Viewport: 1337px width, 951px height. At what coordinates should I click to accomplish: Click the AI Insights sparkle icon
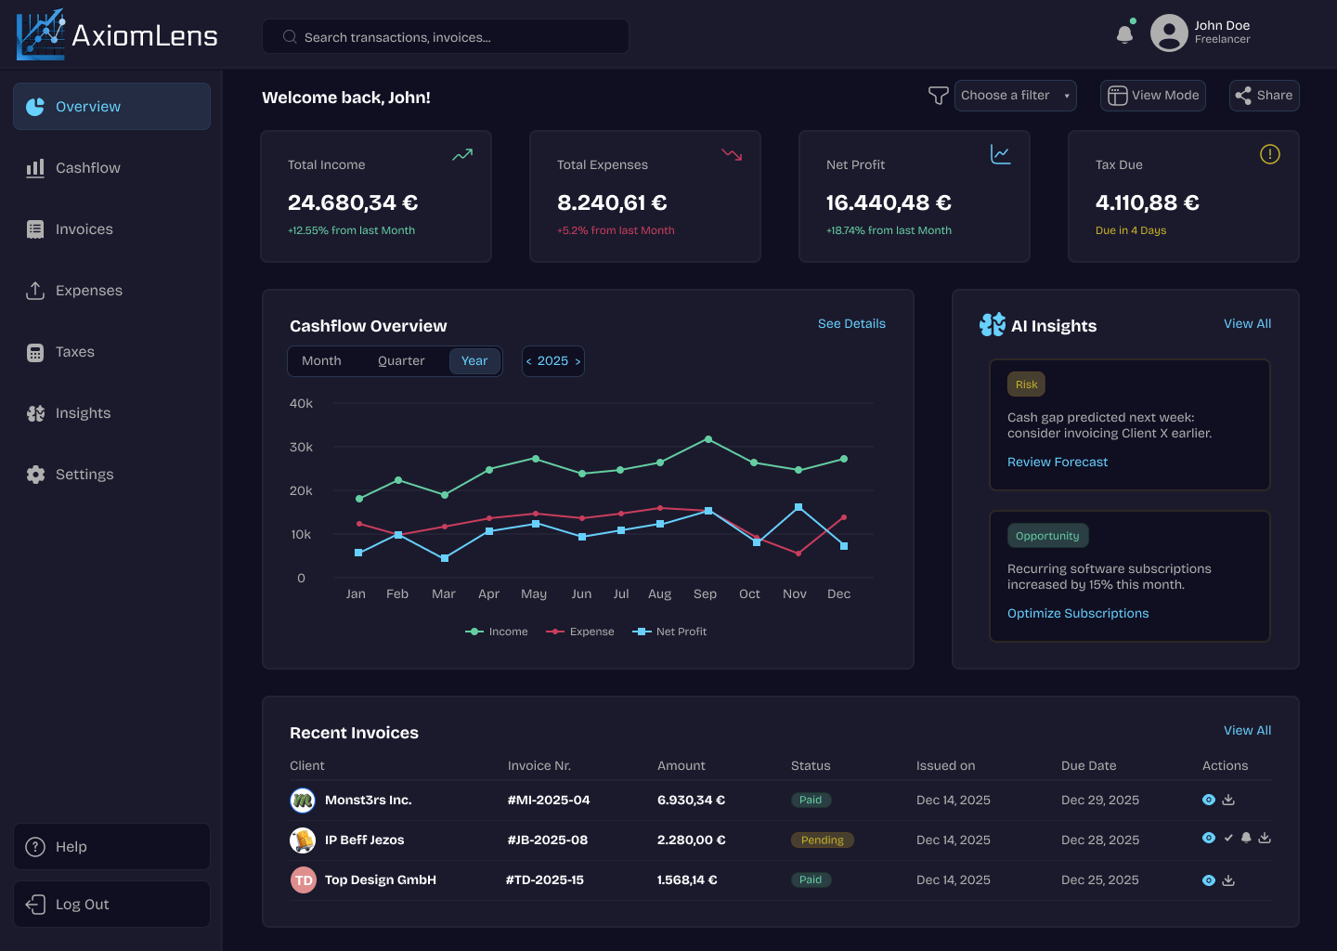(992, 325)
